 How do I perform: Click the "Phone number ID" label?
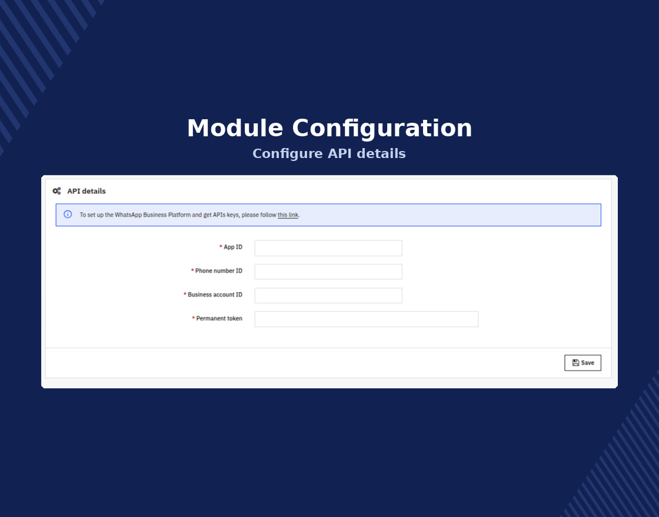pyautogui.click(x=218, y=271)
